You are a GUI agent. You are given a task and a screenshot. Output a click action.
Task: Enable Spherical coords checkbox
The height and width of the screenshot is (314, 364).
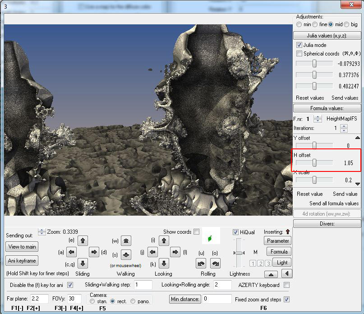(x=299, y=54)
